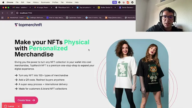This screenshot has width=192, height=108.
Task: Open the Apple menu
Action: [x=3, y=2]
